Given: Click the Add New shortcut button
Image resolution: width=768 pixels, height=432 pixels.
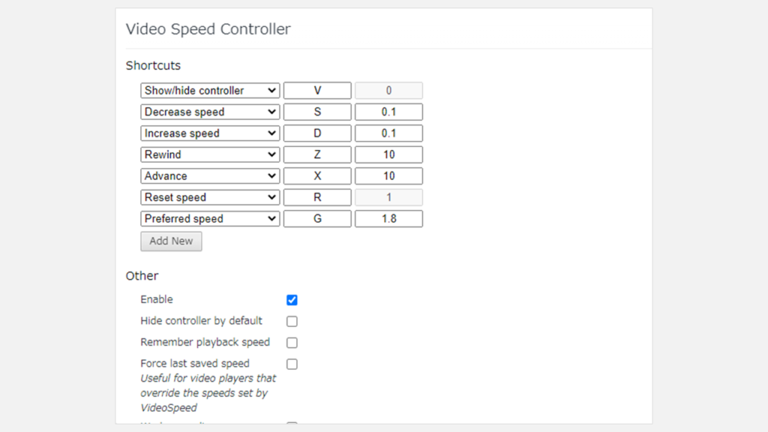Looking at the screenshot, I should pyautogui.click(x=171, y=241).
